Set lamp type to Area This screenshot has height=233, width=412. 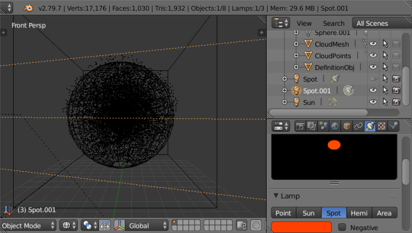[x=384, y=213]
